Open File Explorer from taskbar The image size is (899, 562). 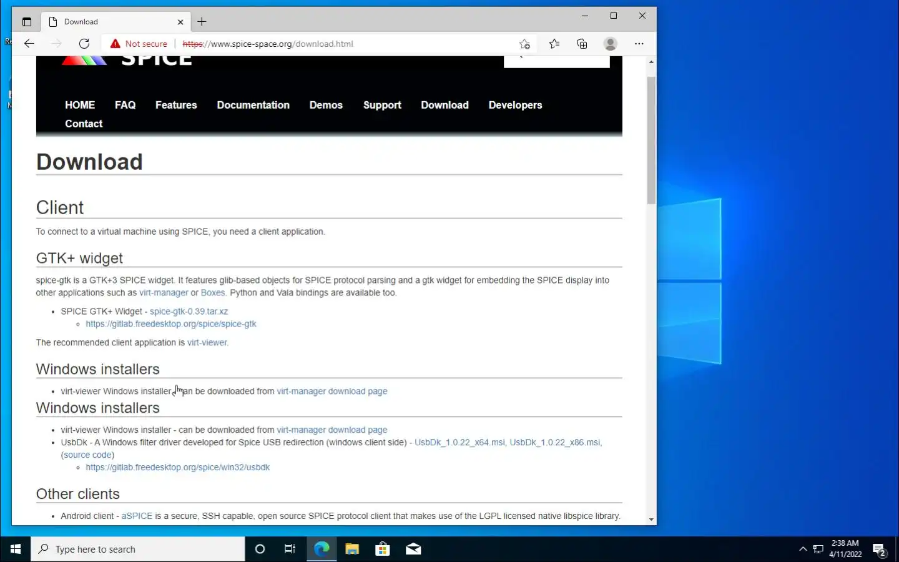[x=352, y=550]
